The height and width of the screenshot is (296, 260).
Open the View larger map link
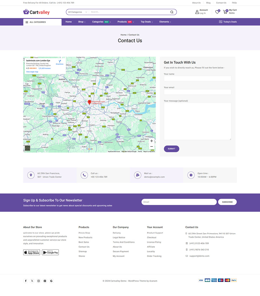[x=32, y=72]
